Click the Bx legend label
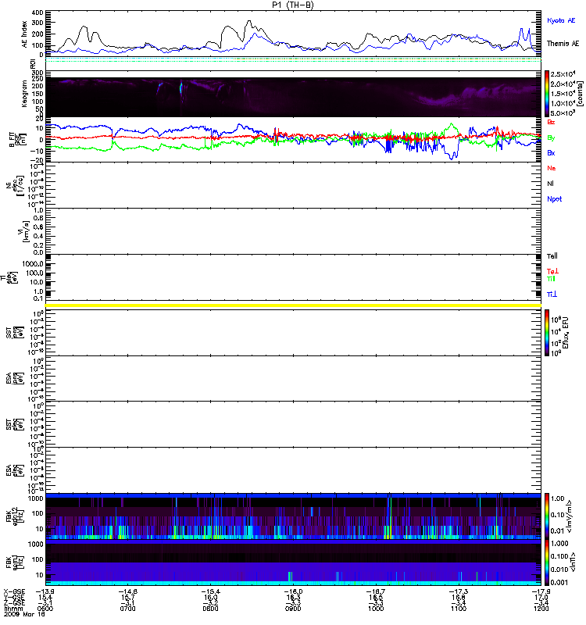This screenshot has height=625, width=586. click(x=551, y=153)
